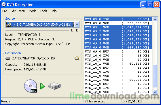This screenshot has height=105, width=161.
Task: Select VTS_09_0.BUP file entry
Action: pos(118,52)
